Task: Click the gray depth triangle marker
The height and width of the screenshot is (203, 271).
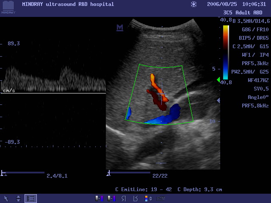Action: 218,100
